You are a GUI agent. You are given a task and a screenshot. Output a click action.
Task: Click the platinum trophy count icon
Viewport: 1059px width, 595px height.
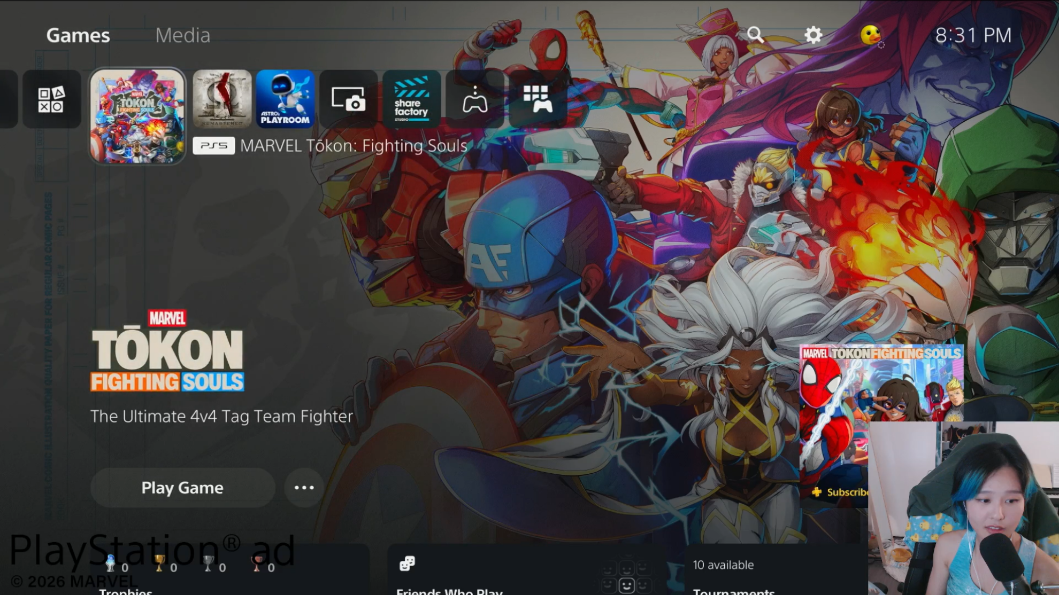[111, 563]
